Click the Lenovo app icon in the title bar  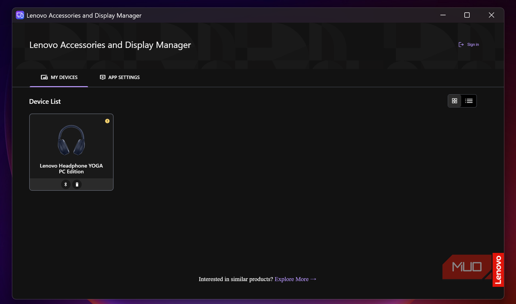tap(20, 15)
